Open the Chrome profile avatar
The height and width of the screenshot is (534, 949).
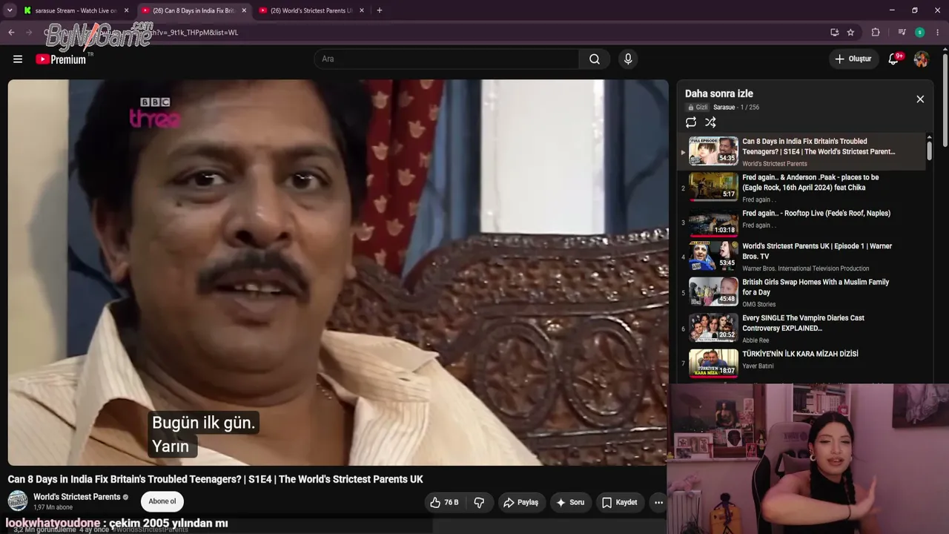click(919, 33)
